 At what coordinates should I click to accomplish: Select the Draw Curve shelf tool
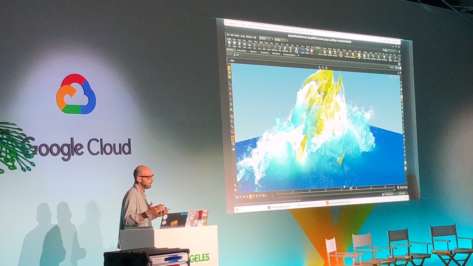coord(274,48)
